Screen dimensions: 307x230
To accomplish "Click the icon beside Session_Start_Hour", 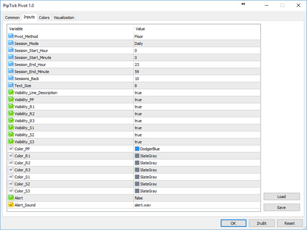I will (11, 50).
